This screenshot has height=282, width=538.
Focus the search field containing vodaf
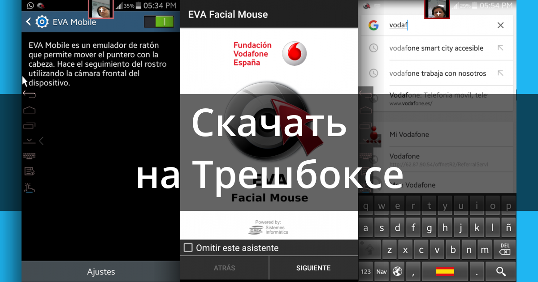[x=437, y=25]
